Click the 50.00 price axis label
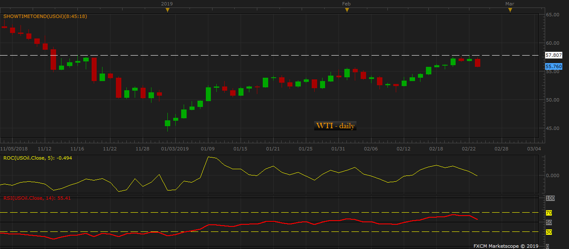Viewport: 569px width, 249px height. tap(553, 100)
